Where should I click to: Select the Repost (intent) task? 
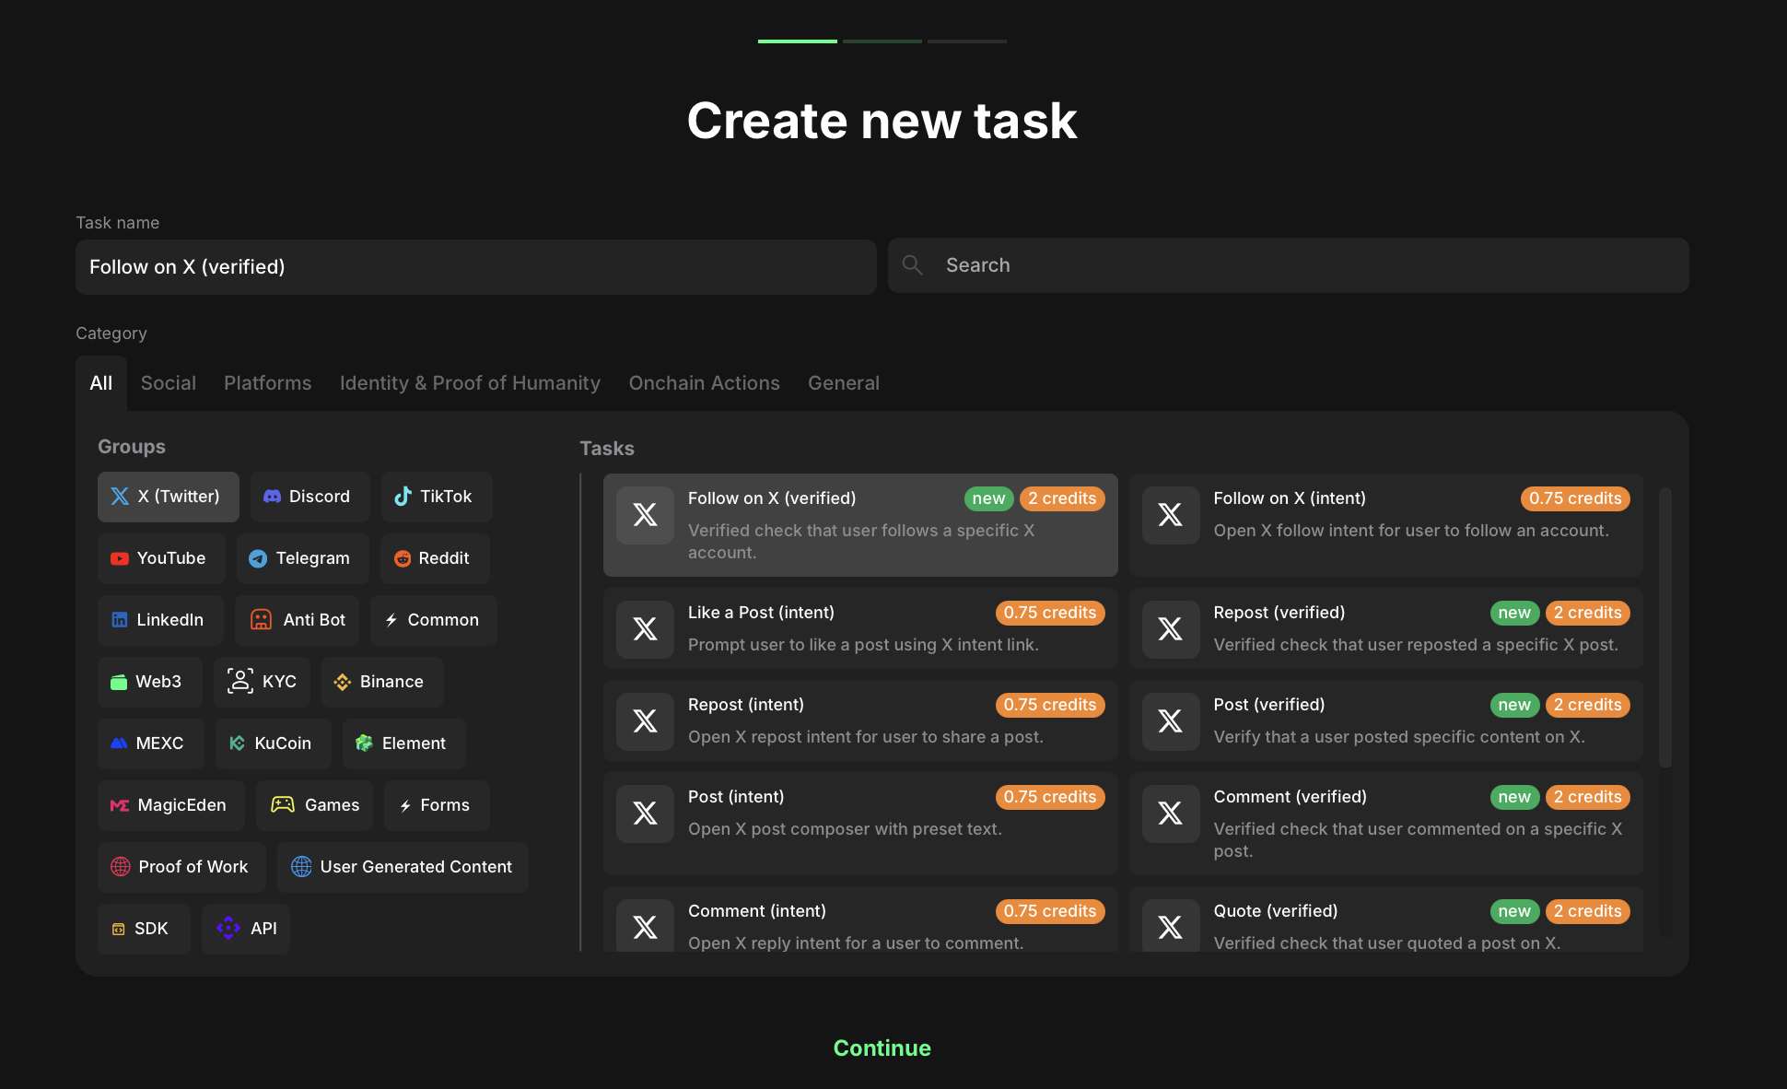pyautogui.click(x=860, y=720)
